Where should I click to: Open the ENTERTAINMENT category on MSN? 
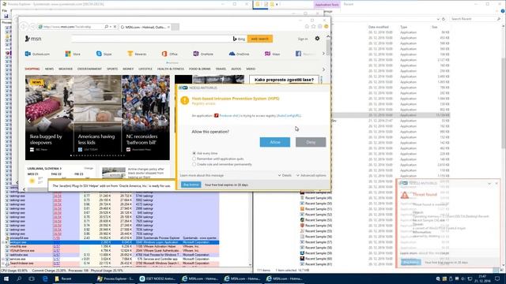coord(89,69)
